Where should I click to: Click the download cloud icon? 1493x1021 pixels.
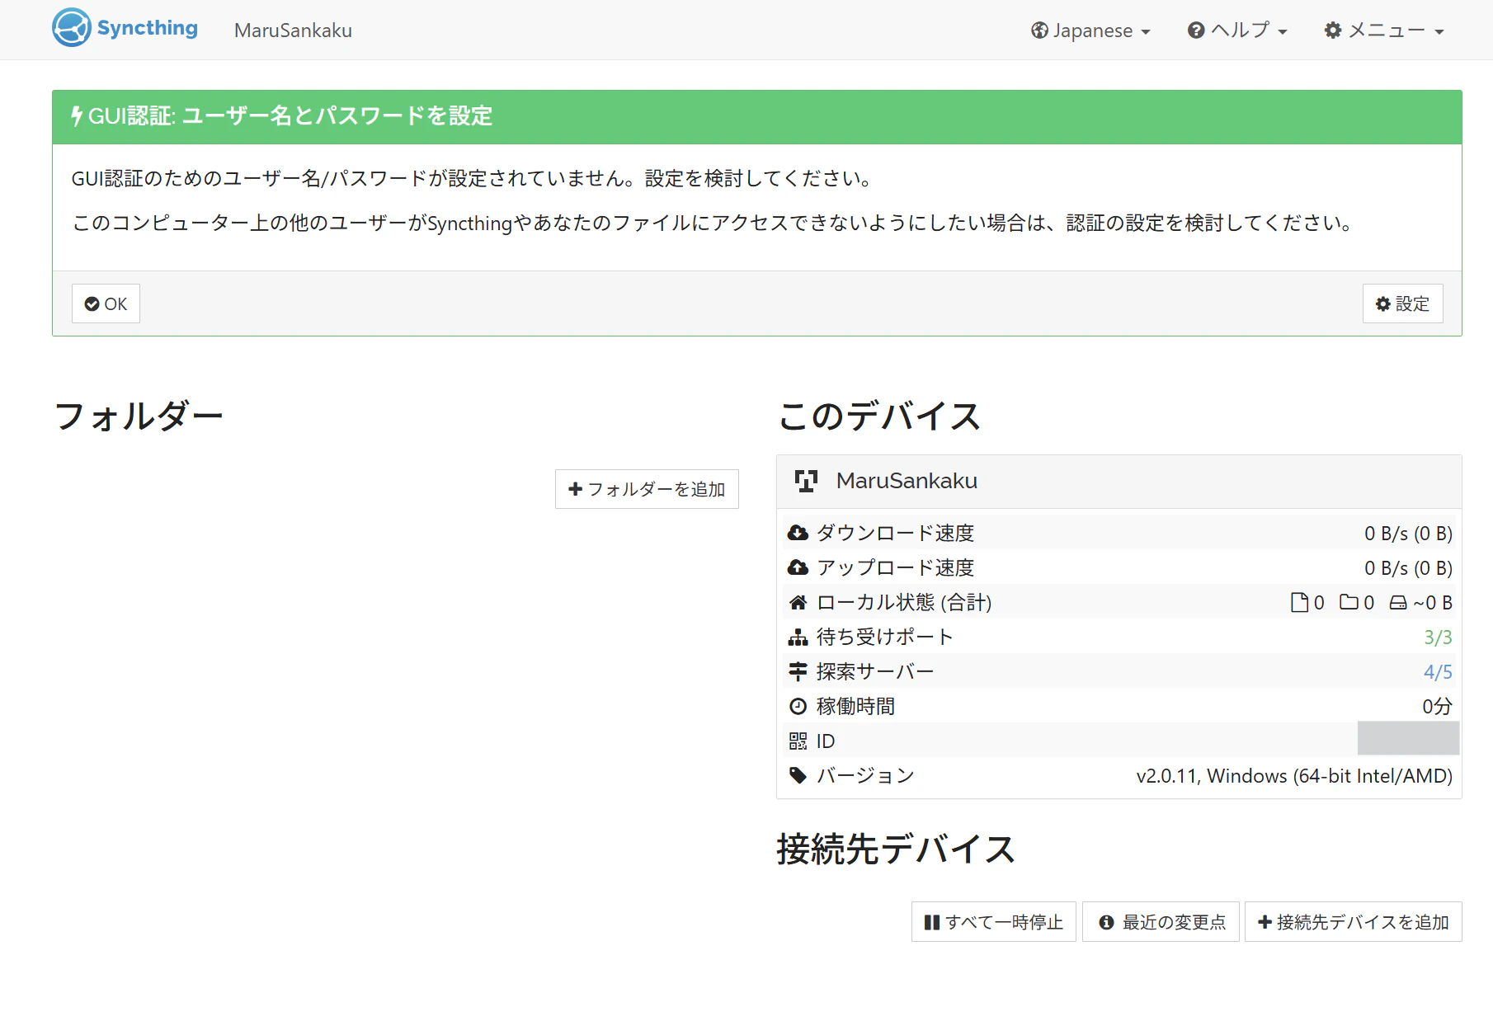click(798, 533)
